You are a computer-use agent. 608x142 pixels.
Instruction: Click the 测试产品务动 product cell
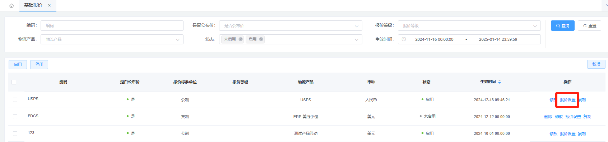click(306, 133)
